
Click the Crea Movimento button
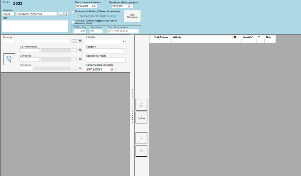pos(132,16)
